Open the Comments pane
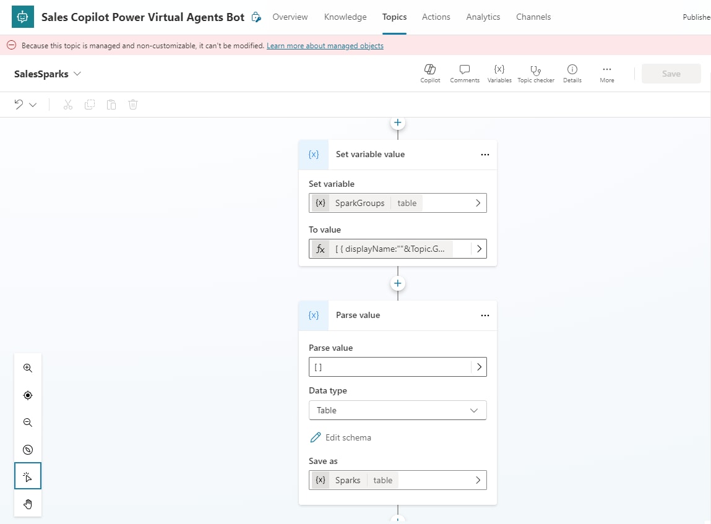 click(464, 73)
